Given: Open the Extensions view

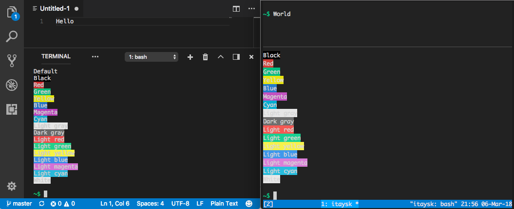Looking at the screenshot, I should click(12, 109).
